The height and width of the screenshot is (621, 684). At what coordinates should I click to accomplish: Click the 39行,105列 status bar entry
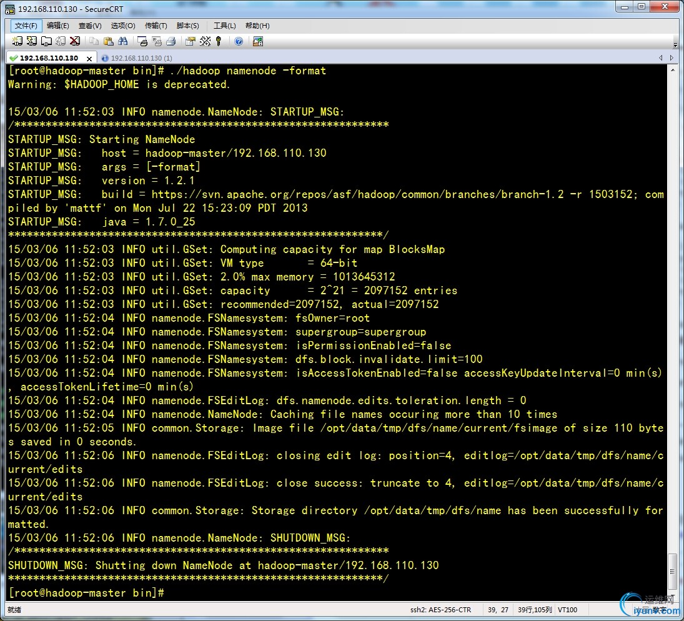(x=535, y=610)
